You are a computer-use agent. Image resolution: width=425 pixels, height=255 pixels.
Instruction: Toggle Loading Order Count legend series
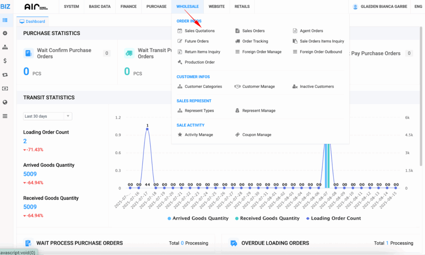(x=333, y=218)
